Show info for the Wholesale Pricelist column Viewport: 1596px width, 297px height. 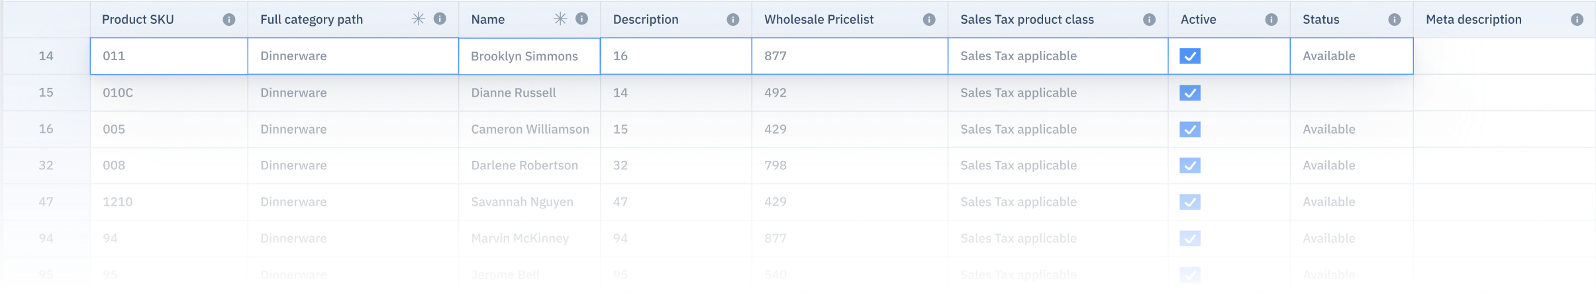point(929,20)
